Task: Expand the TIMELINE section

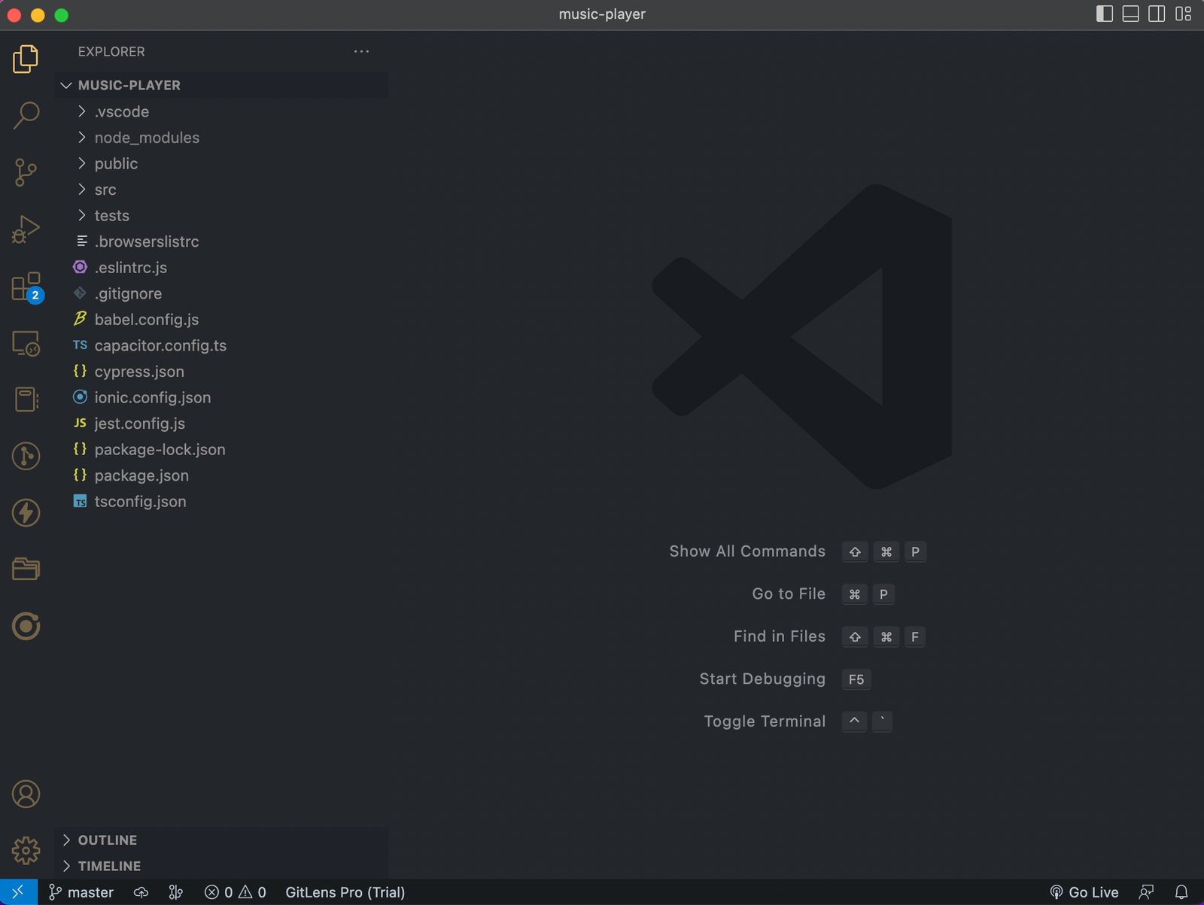Action: tap(221, 866)
